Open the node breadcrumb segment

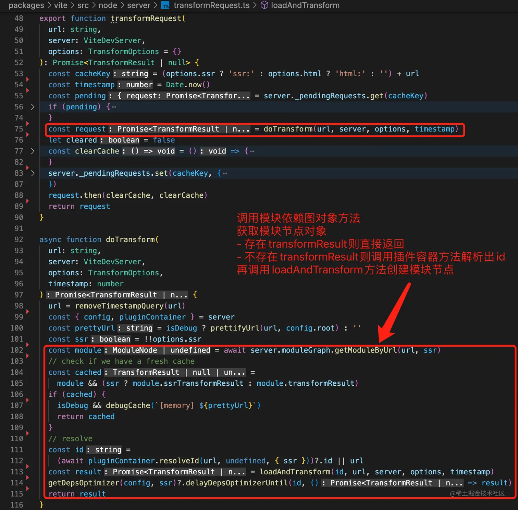(108, 5)
